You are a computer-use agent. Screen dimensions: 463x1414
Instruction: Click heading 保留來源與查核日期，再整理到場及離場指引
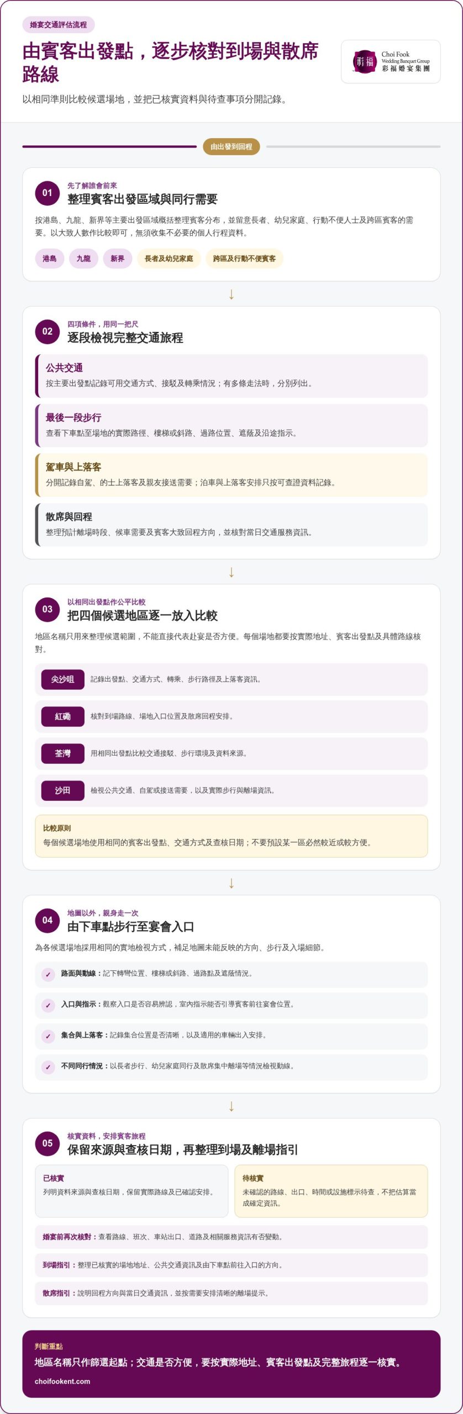183,1150
